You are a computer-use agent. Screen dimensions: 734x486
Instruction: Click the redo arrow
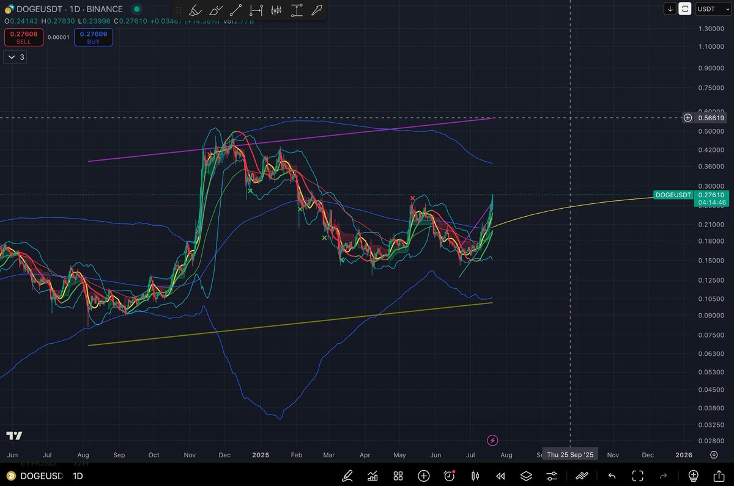(x=663, y=476)
